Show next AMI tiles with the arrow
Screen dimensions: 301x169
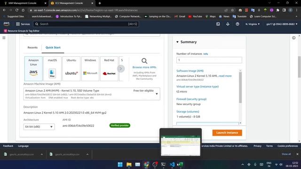click(x=121, y=69)
